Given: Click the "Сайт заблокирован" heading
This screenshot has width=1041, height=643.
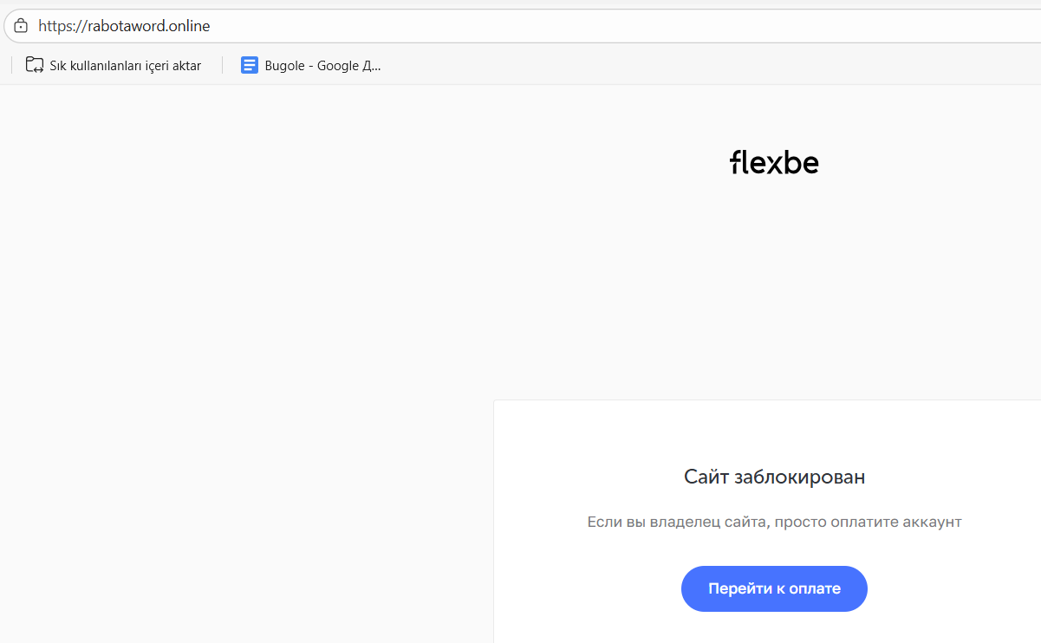Looking at the screenshot, I should pos(773,477).
